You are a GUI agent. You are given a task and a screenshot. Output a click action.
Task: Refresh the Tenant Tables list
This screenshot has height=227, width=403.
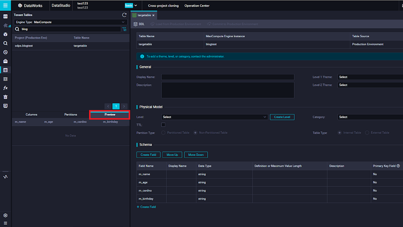click(x=124, y=15)
